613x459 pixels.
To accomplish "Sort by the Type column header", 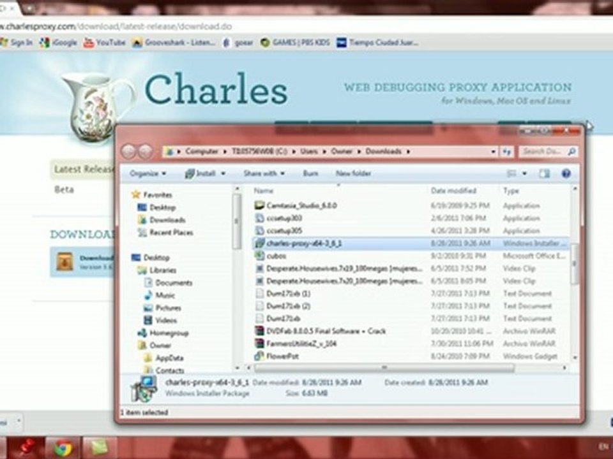I will (x=511, y=191).
